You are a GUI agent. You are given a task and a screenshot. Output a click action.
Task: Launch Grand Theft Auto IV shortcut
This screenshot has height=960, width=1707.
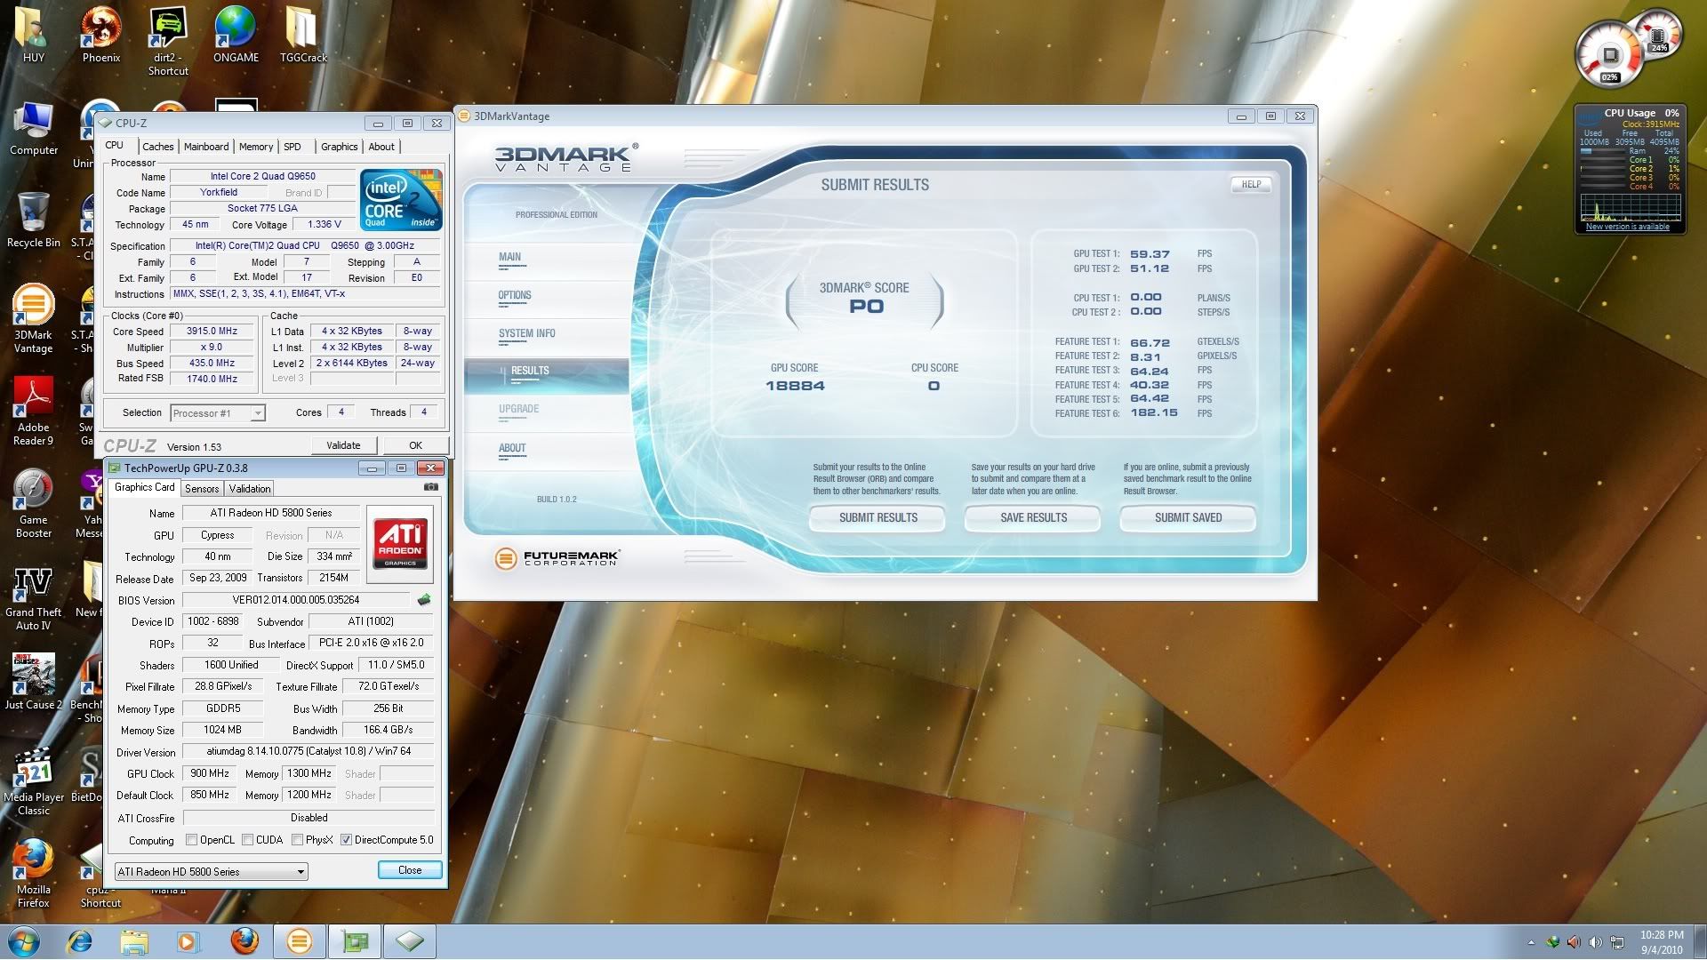click(x=34, y=598)
